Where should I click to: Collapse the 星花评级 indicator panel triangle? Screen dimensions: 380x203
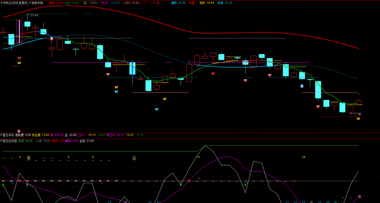point(1,135)
